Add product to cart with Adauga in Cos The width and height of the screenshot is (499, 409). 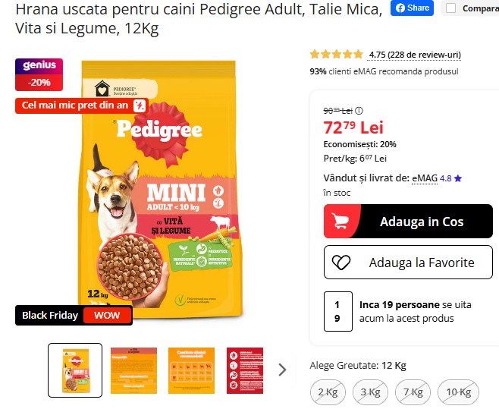(x=408, y=222)
